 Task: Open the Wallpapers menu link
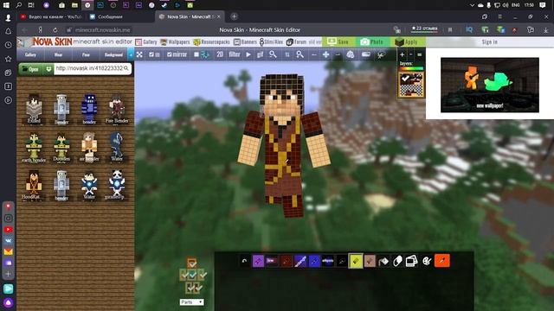175,42
